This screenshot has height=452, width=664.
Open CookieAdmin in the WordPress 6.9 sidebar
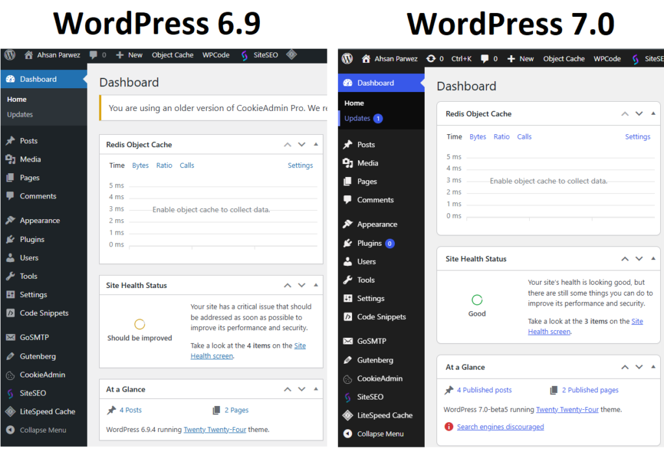[x=42, y=375]
